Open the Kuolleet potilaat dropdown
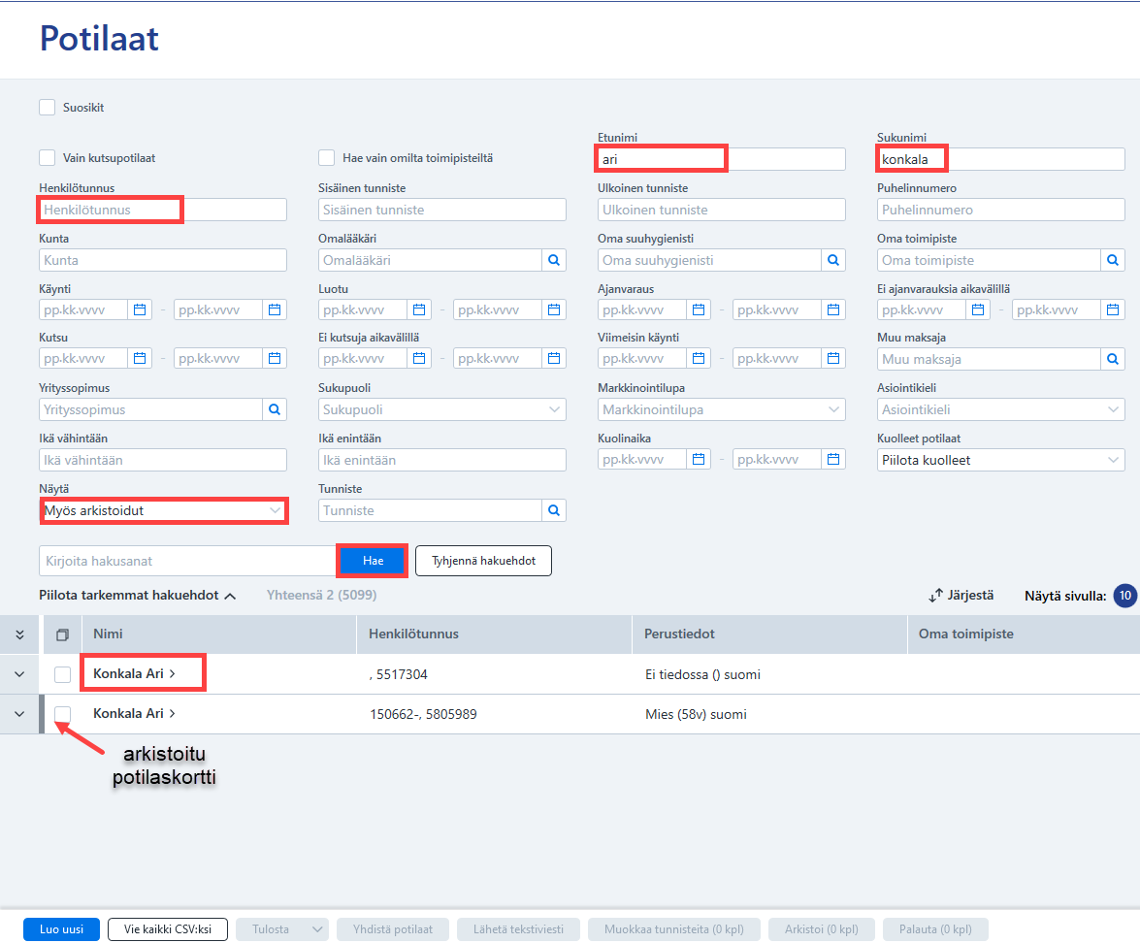 coord(1000,460)
